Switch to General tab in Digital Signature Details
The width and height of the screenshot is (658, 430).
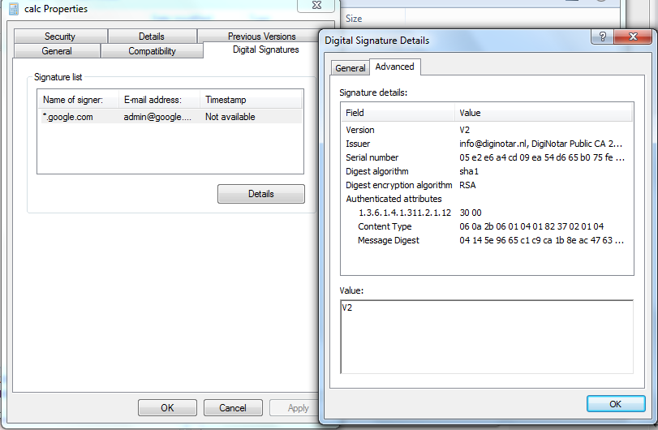(x=350, y=68)
